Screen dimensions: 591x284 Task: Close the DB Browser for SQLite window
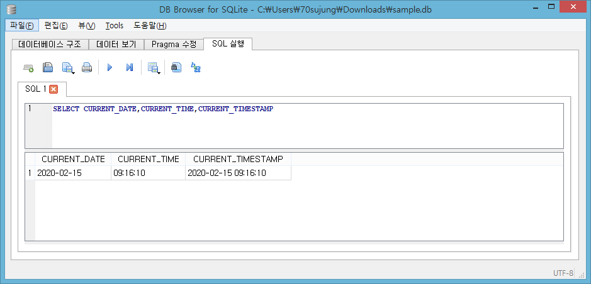click(573, 7)
